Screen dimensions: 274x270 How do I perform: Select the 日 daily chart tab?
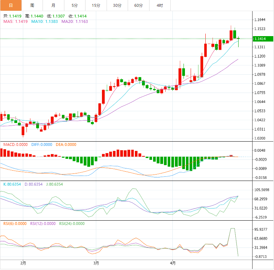(11, 5)
